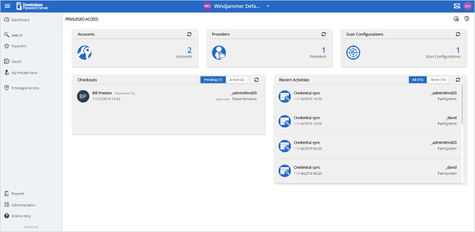Switch Checkouts to Active (0)
475x232 pixels.
237,79
